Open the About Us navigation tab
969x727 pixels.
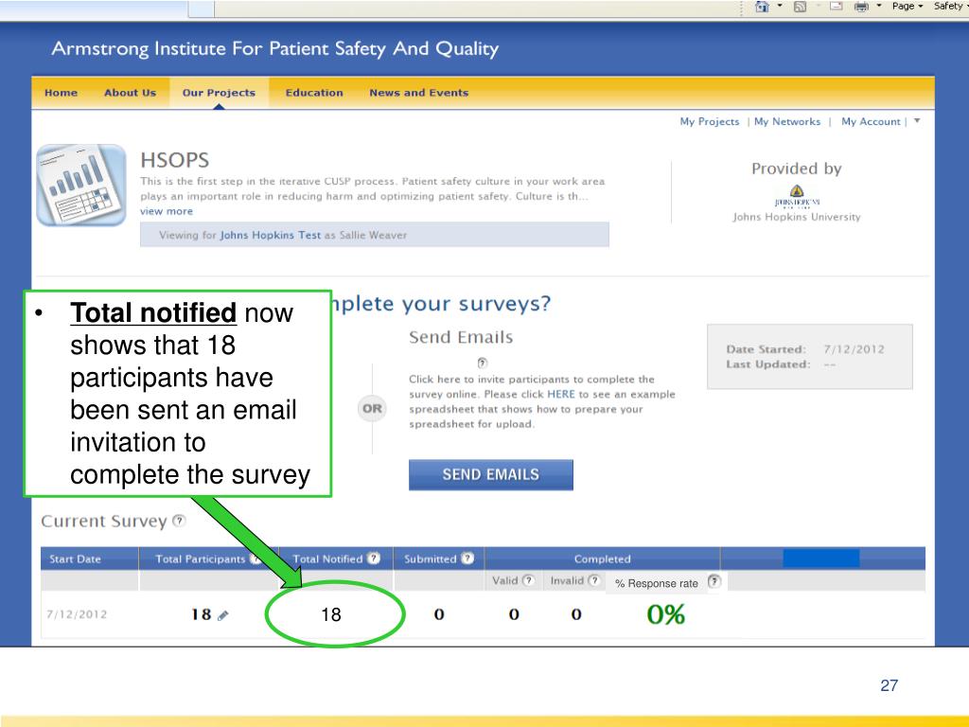(x=130, y=93)
